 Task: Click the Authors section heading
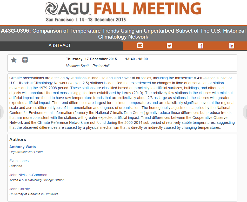[18, 139]
